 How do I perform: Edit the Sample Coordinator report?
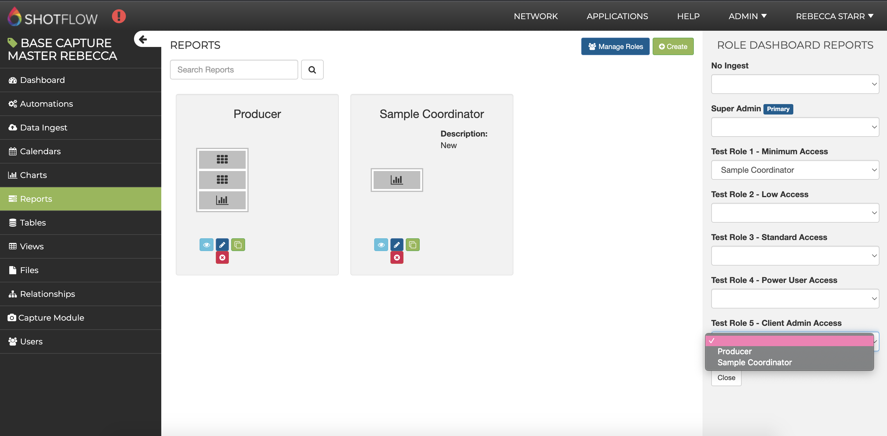click(397, 245)
